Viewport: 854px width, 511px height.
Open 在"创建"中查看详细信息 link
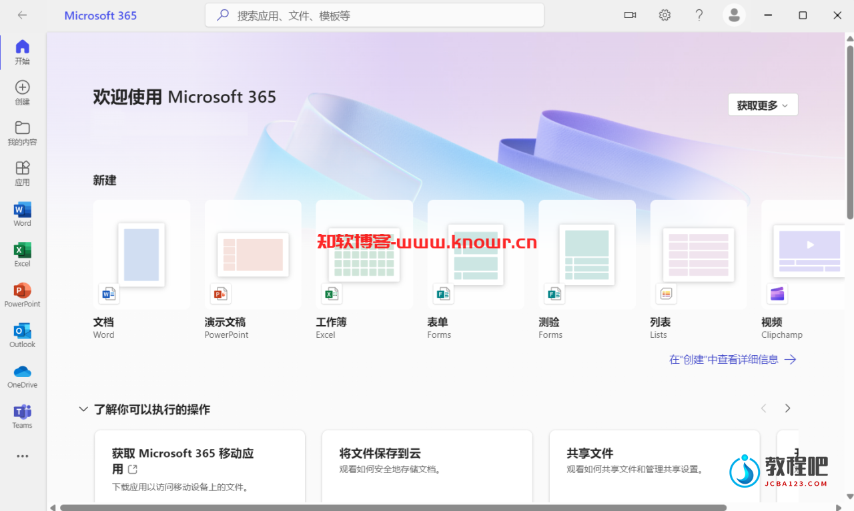pyautogui.click(x=733, y=360)
